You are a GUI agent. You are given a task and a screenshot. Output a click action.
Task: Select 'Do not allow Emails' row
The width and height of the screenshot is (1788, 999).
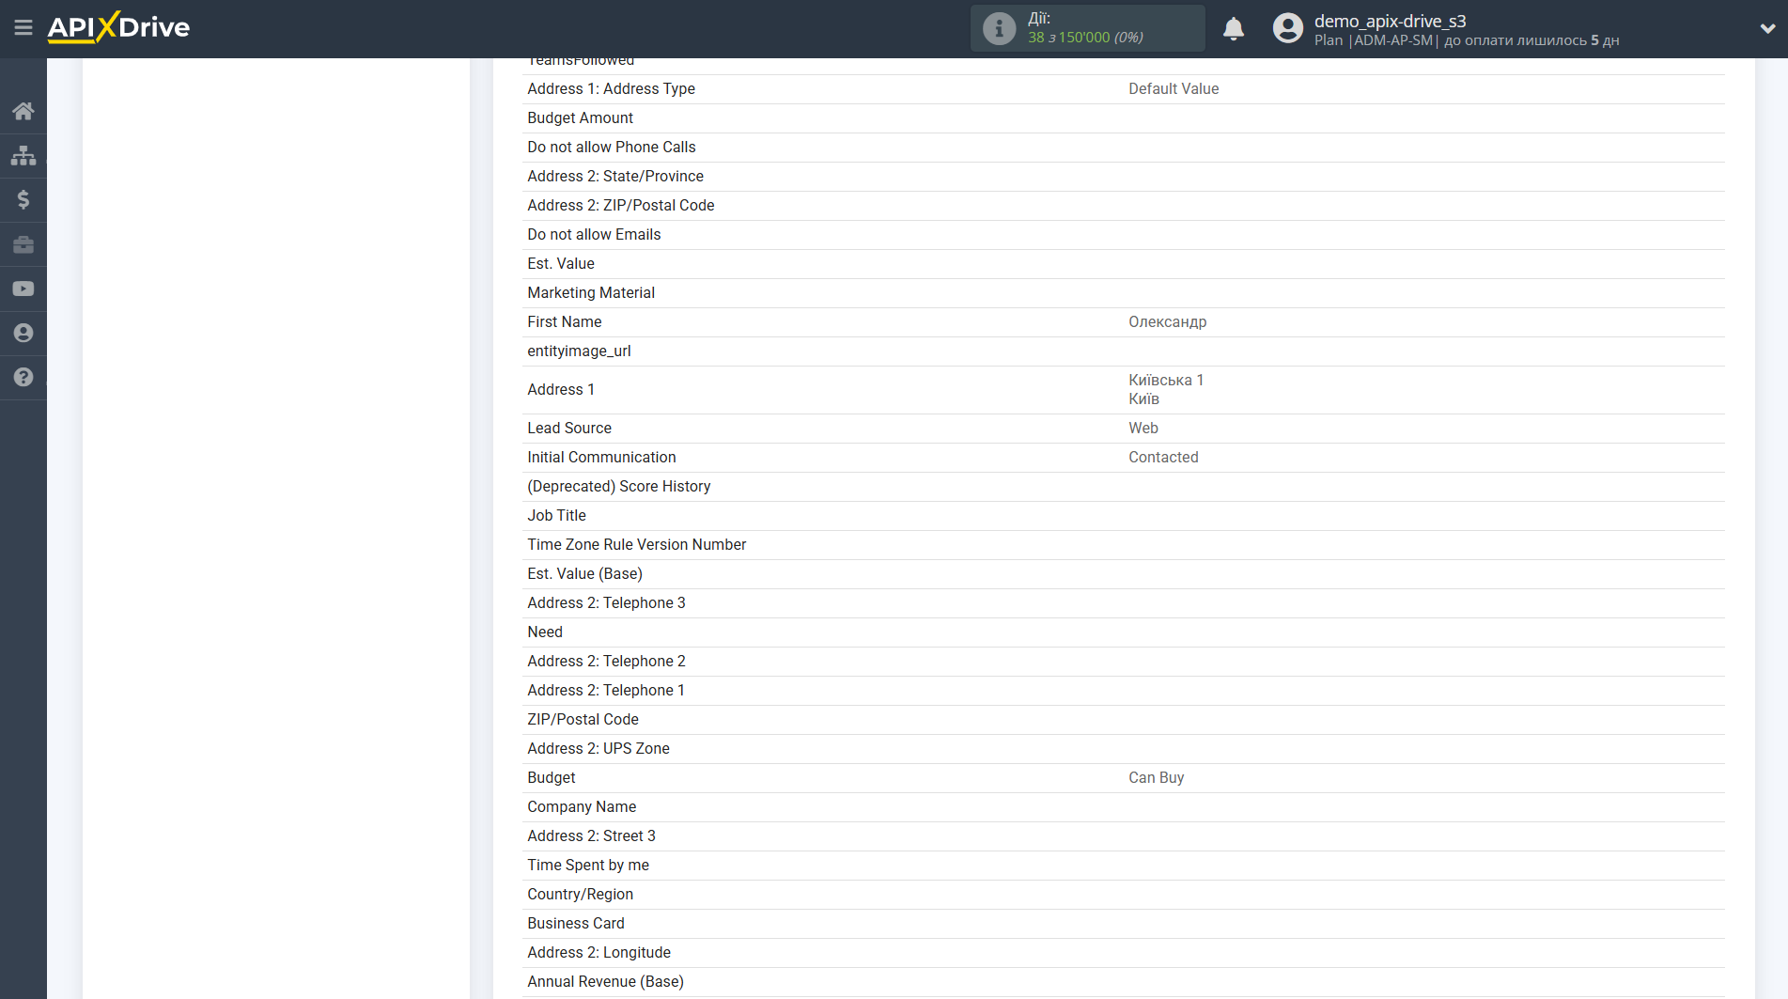(x=1124, y=235)
